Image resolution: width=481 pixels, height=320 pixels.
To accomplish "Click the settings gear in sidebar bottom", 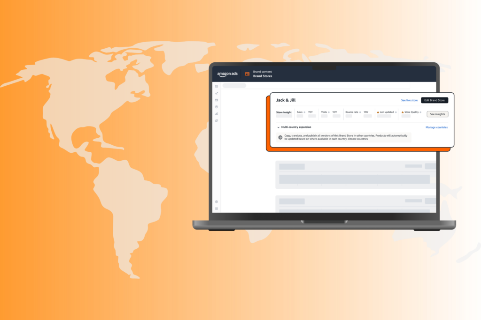I will (x=217, y=202).
